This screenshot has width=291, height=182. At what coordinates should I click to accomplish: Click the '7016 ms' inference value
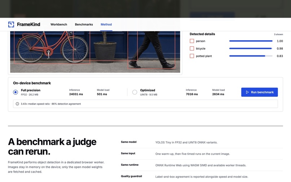192,94
